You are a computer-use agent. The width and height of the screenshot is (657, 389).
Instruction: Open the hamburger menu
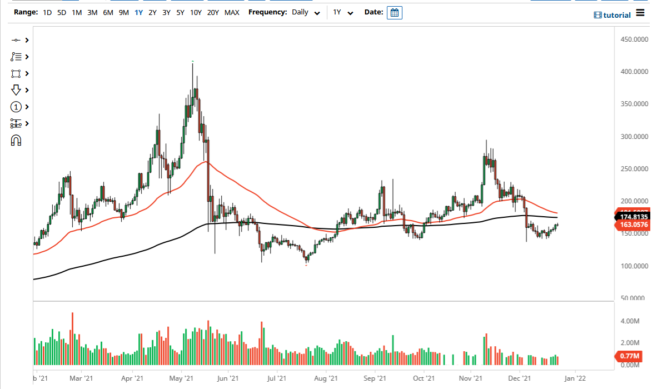tap(640, 13)
